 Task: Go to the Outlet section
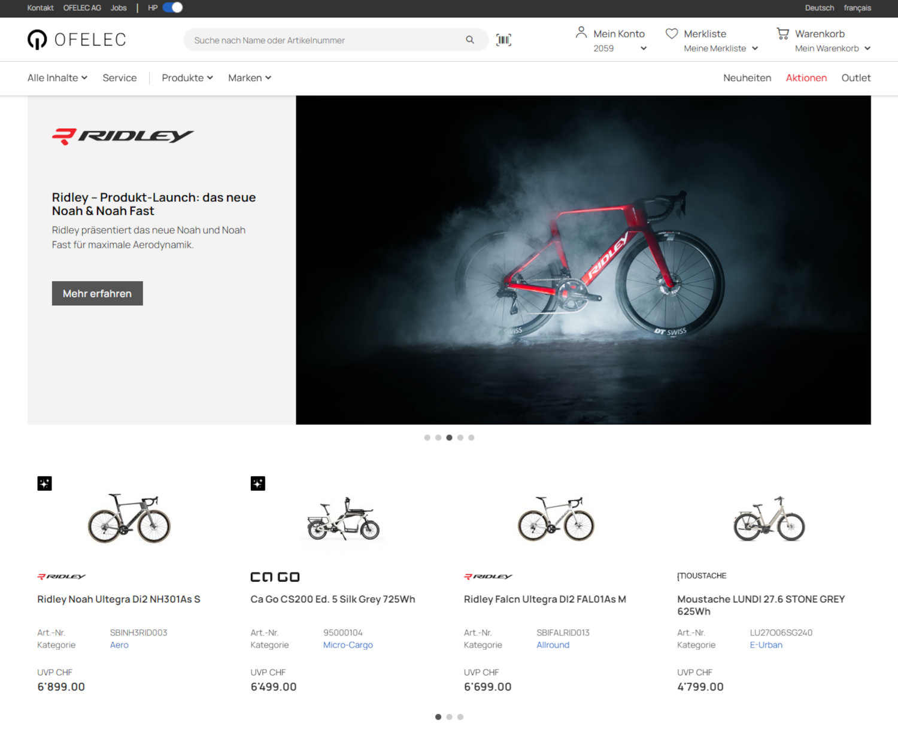pos(855,78)
